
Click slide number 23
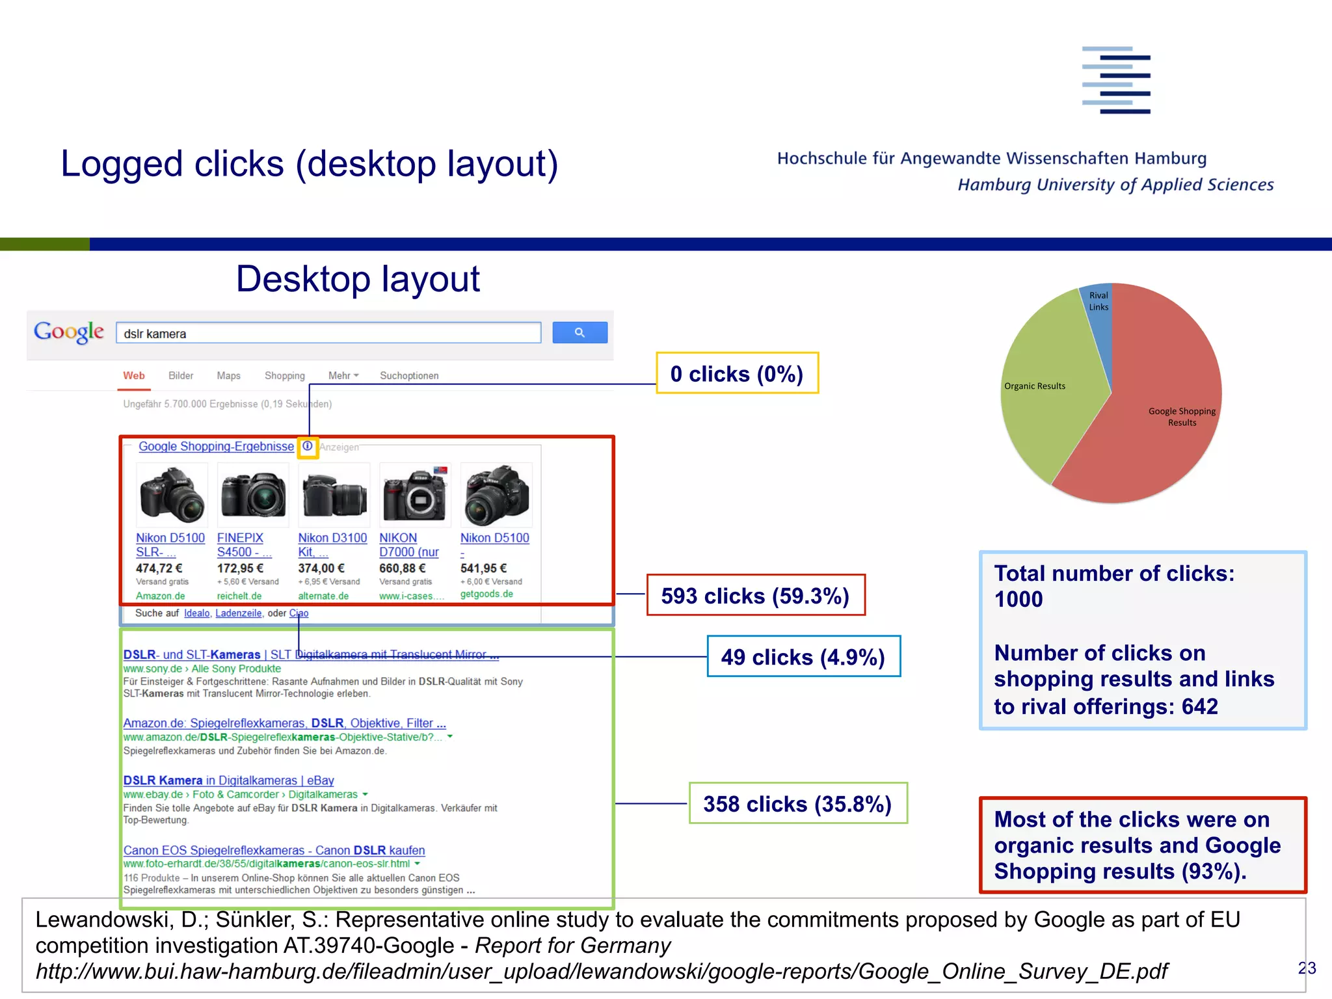tap(1307, 968)
